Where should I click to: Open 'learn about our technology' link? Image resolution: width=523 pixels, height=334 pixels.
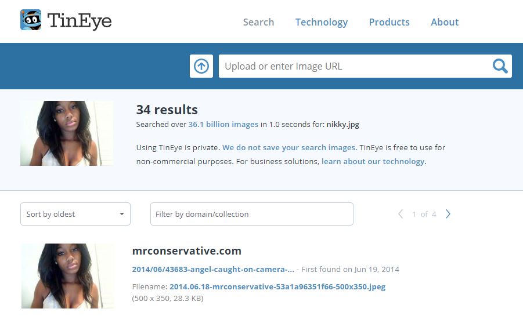[x=373, y=161]
